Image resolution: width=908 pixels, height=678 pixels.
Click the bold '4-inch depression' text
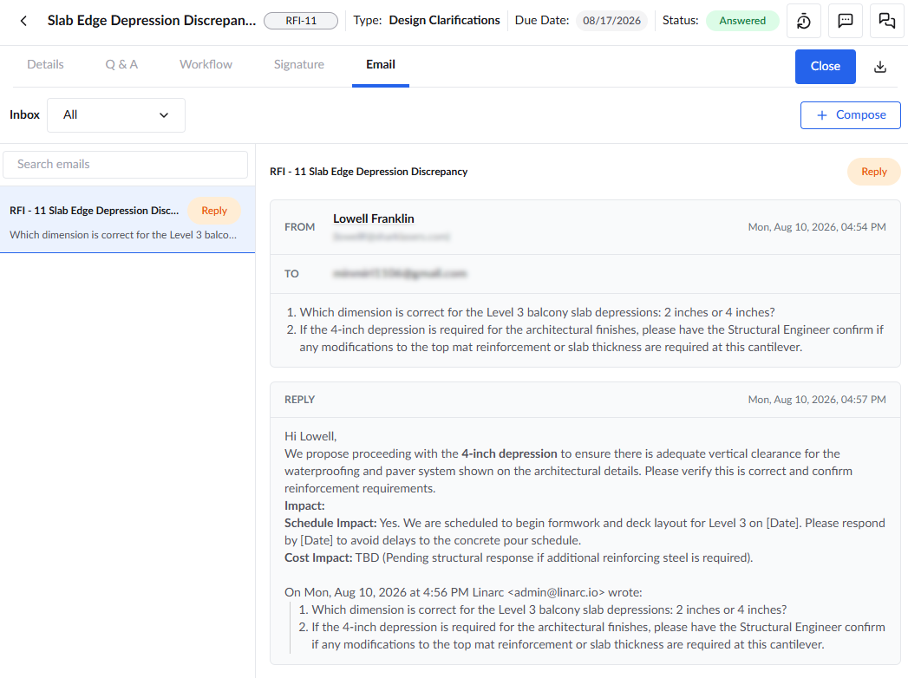click(509, 454)
